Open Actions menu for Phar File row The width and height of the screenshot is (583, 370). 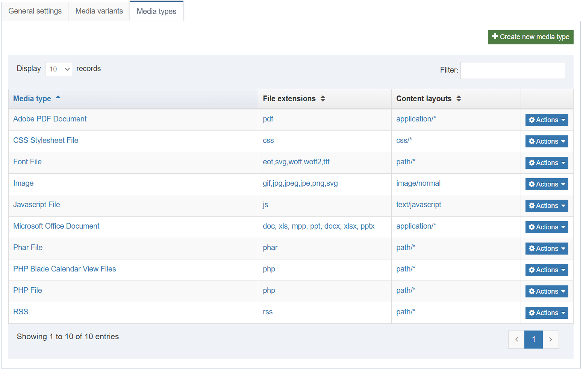click(547, 249)
